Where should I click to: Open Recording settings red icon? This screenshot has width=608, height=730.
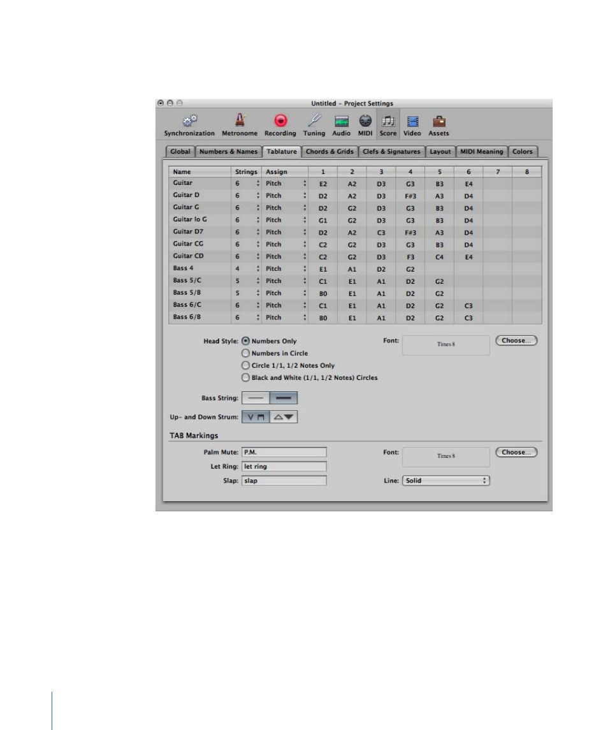click(x=280, y=120)
